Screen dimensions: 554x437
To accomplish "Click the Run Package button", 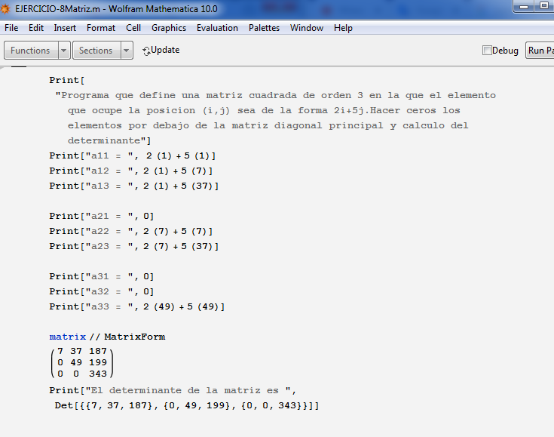I will click(540, 51).
